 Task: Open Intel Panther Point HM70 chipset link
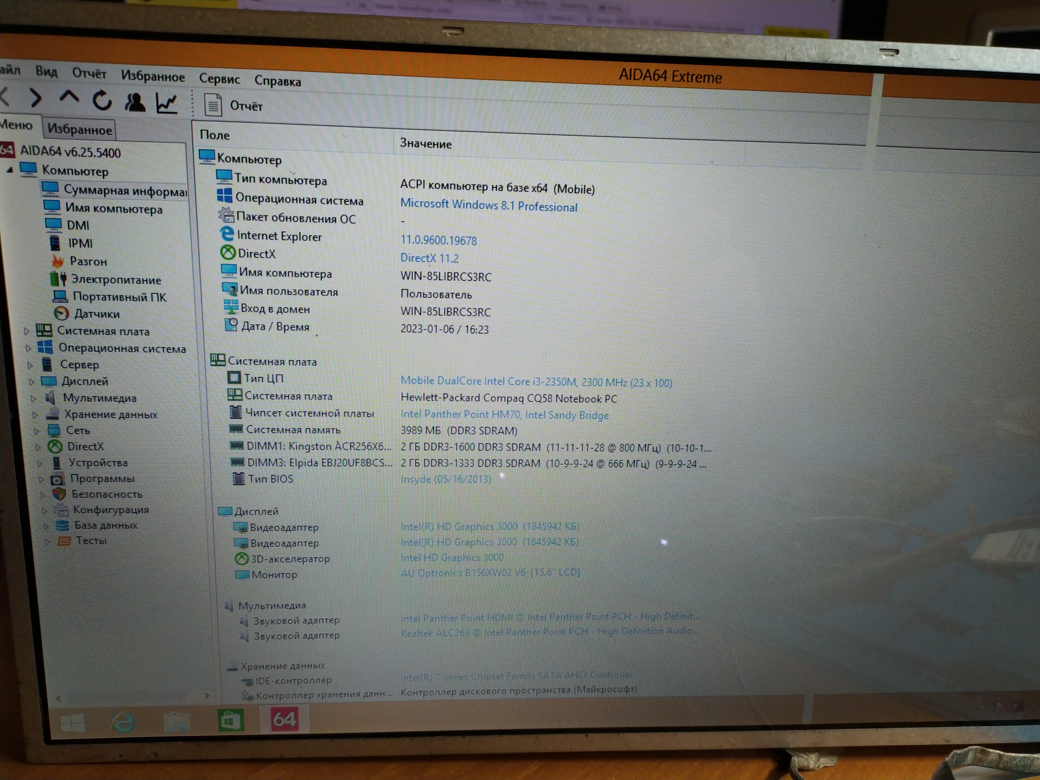(504, 415)
